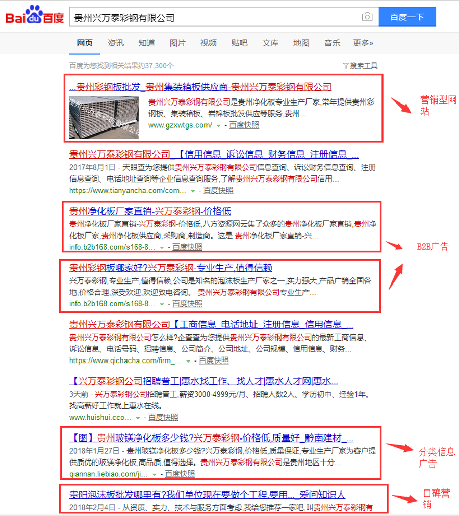Switch to the 资讯 tab
Image resolution: width=459 pixels, height=516 pixels.
point(116,43)
